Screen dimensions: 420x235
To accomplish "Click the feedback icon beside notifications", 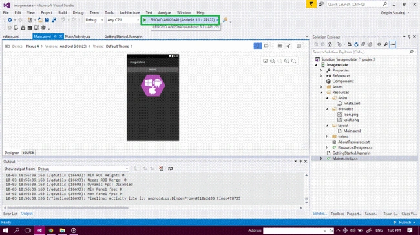I will pos(321,4).
